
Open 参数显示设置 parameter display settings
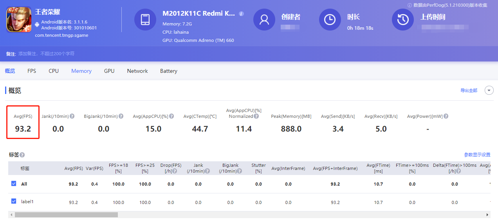477,155
